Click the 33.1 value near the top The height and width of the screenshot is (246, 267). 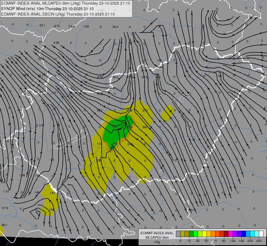pos(42,25)
